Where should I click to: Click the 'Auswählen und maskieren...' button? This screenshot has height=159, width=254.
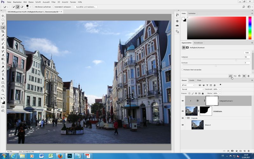86,6
